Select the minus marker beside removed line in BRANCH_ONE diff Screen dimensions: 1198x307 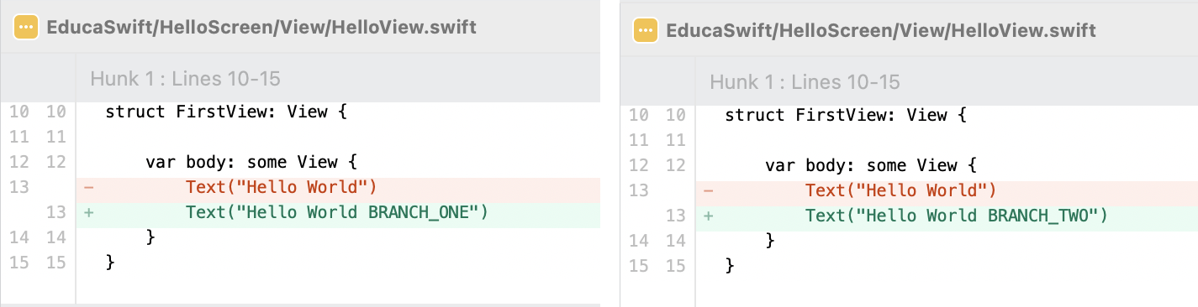click(x=88, y=187)
